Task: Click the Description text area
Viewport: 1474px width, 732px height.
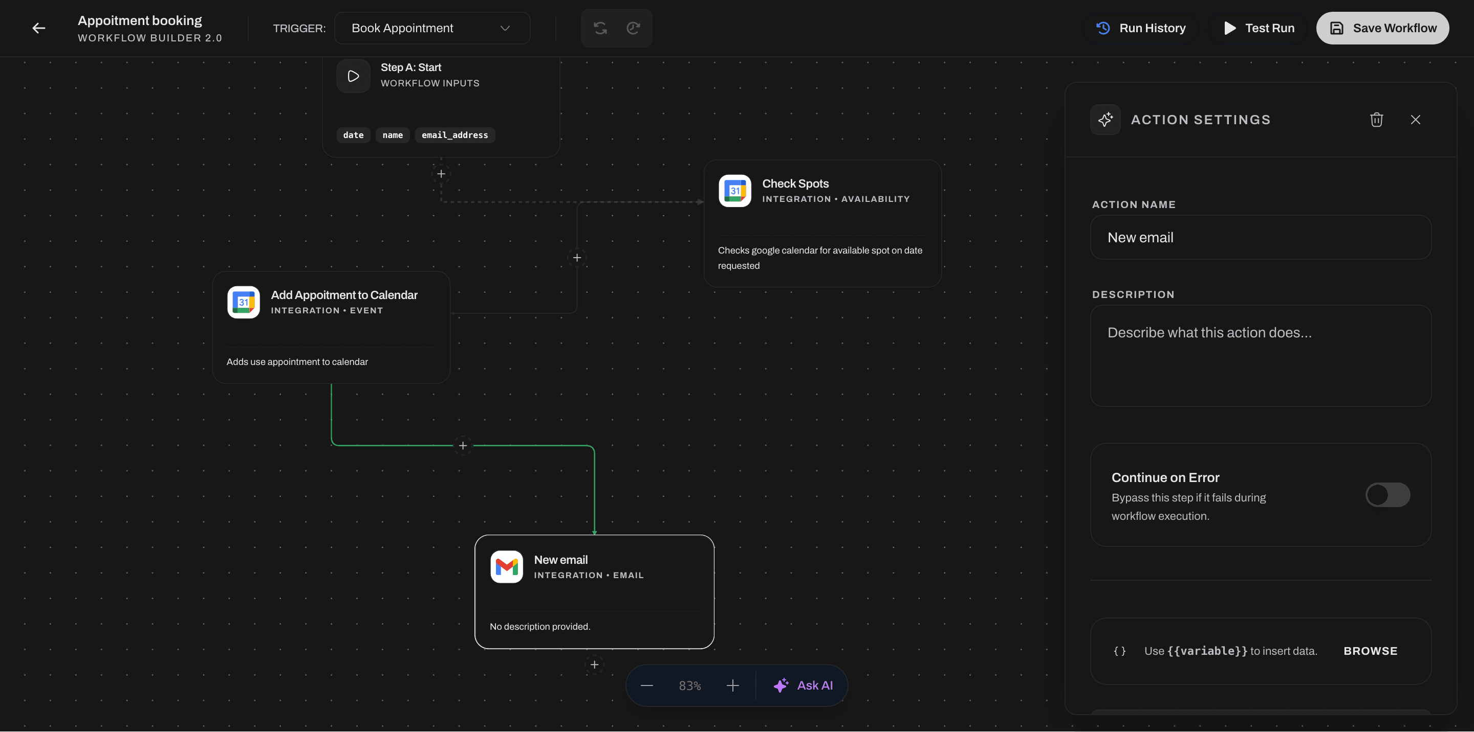Action: [1261, 356]
